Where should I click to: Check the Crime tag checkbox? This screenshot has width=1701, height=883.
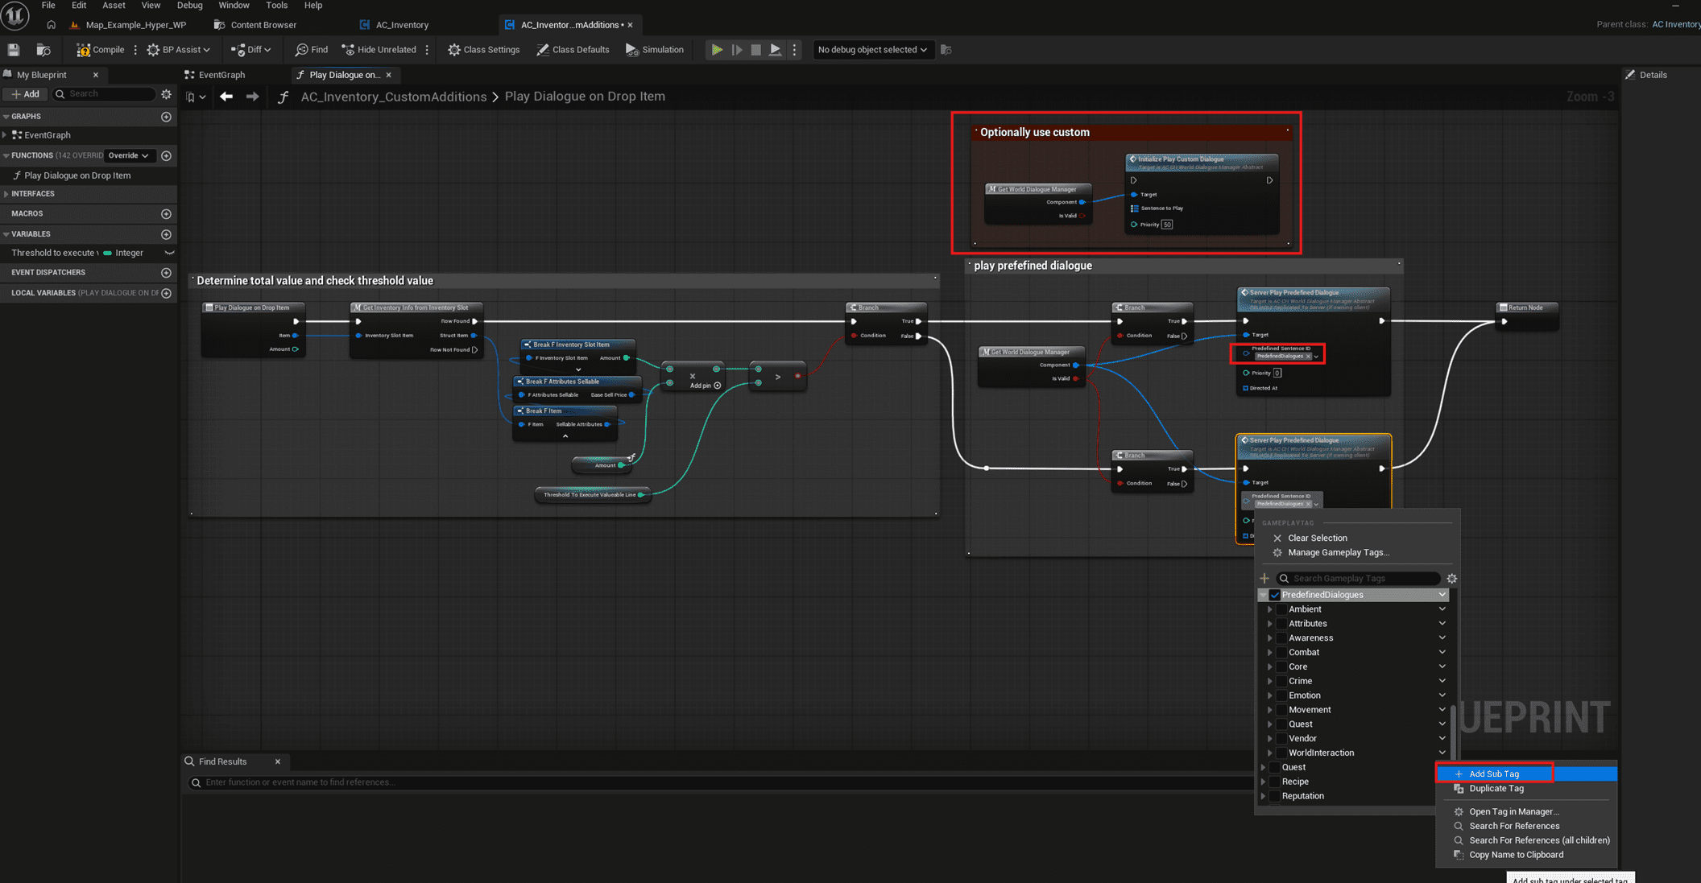(x=1281, y=681)
